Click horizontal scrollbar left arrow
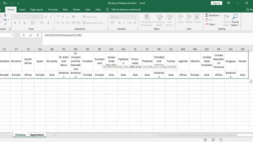 pos(158,135)
